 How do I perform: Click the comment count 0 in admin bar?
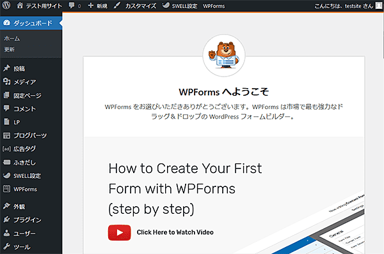tap(79, 6)
